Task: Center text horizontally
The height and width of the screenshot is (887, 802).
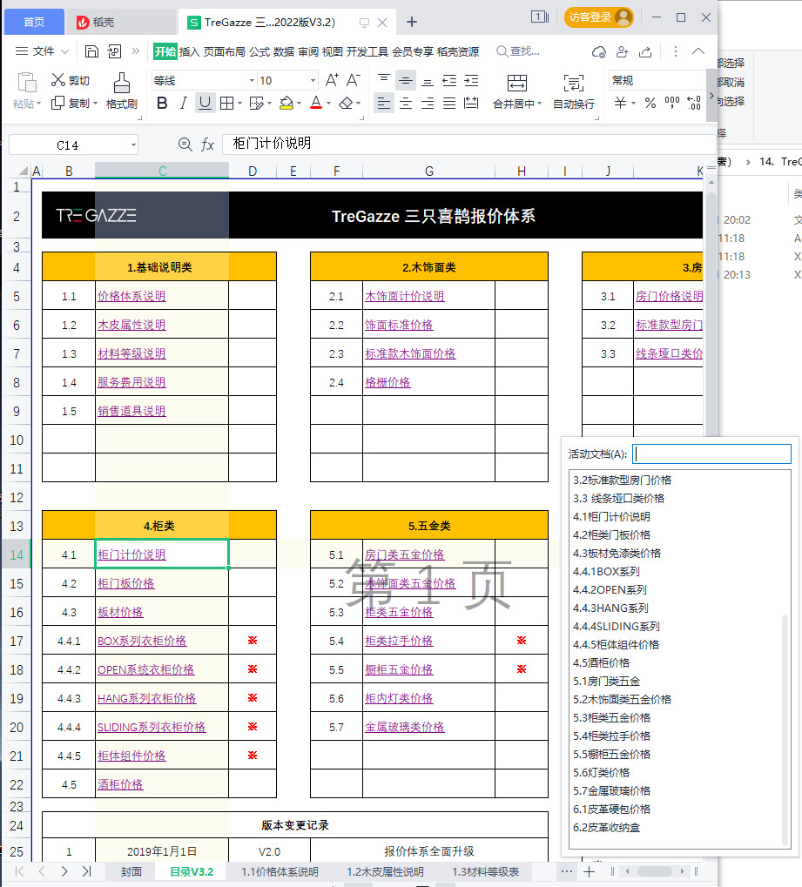Action: (405, 103)
